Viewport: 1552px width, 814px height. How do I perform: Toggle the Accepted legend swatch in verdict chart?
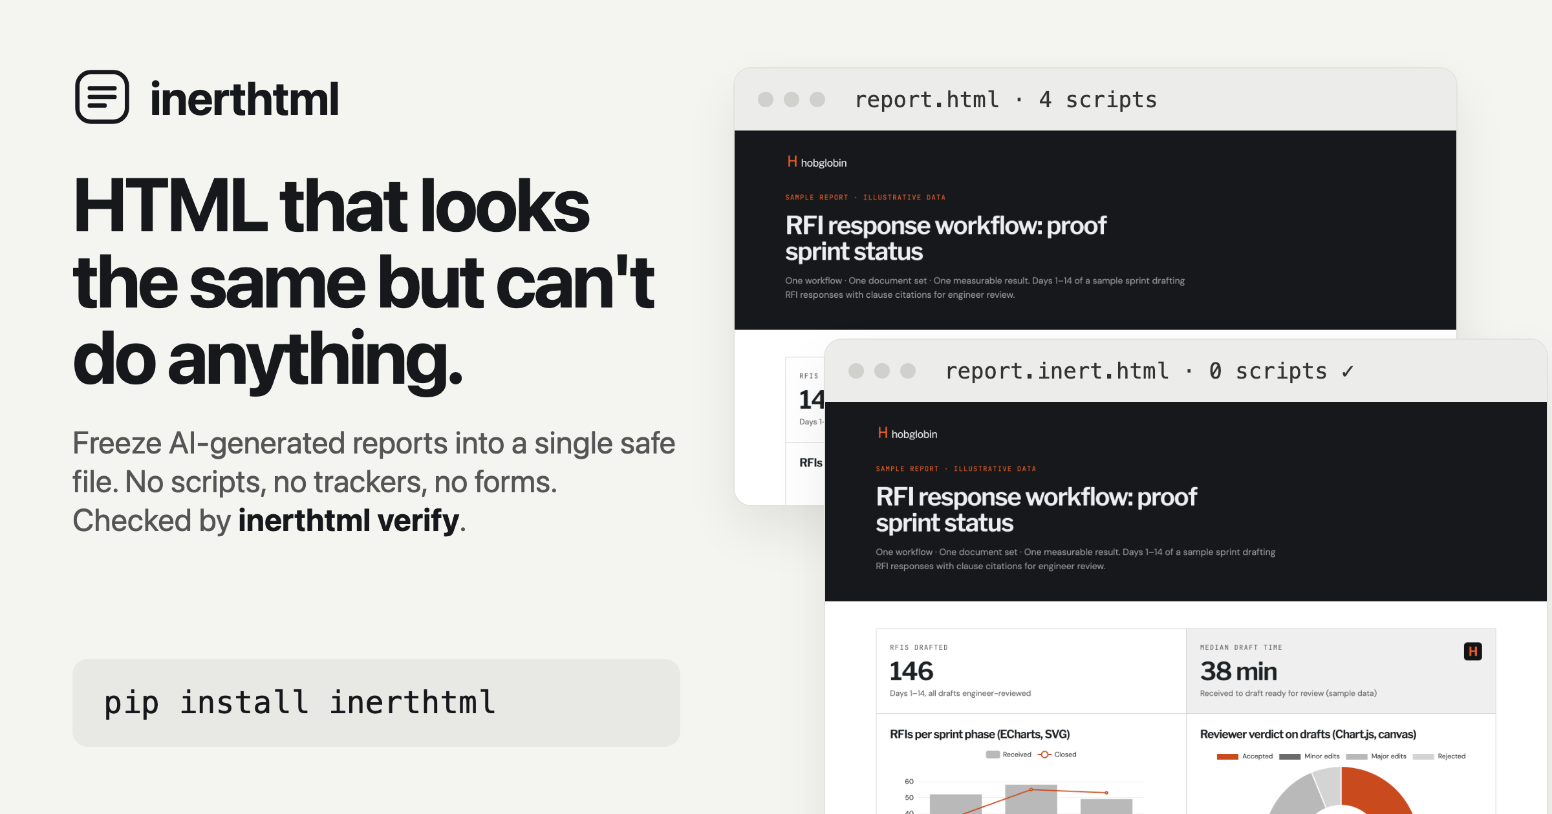(x=1227, y=757)
